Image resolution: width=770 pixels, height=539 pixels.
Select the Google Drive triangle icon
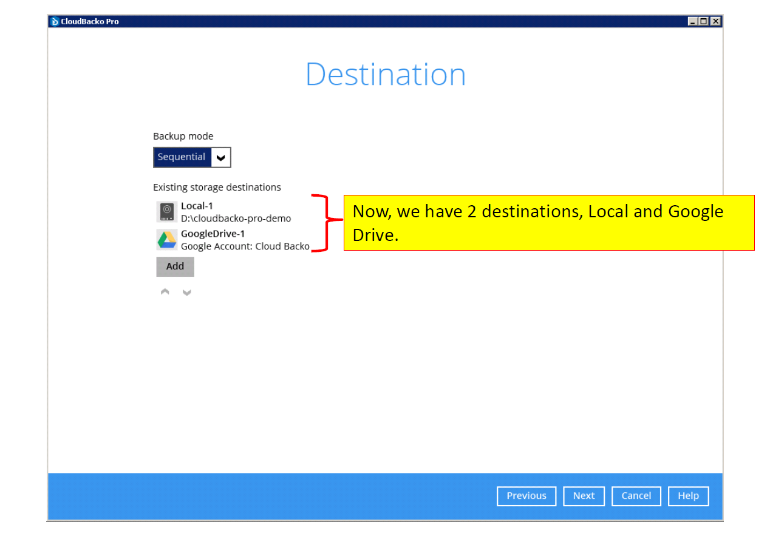point(166,240)
